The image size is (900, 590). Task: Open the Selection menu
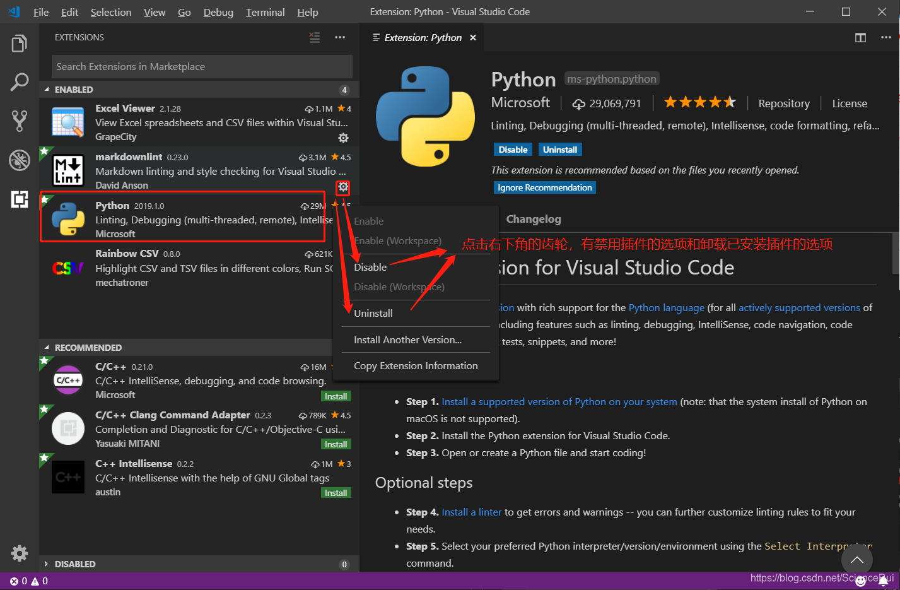click(x=111, y=12)
